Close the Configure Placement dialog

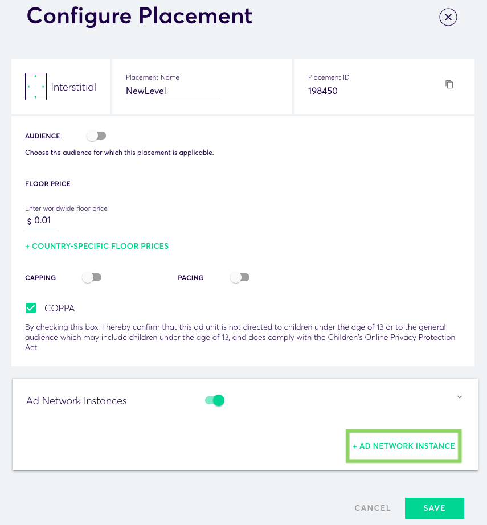[448, 17]
